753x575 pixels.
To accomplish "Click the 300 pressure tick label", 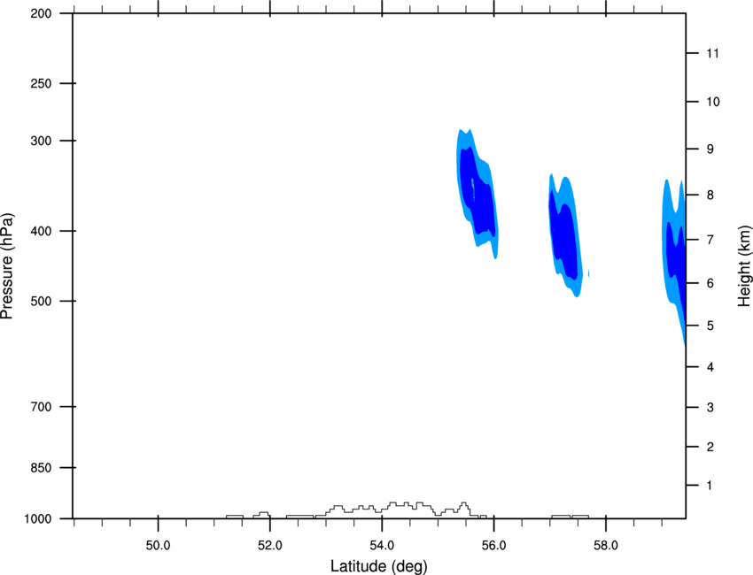I will click(x=41, y=141).
